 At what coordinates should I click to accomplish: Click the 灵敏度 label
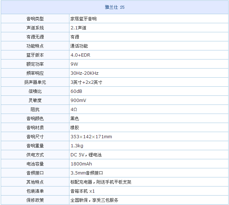[35, 100]
